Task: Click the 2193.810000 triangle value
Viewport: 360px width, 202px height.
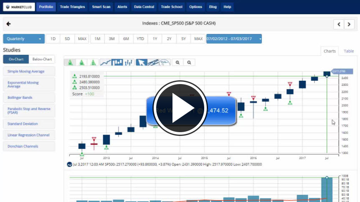Action: pyautogui.click(x=89, y=76)
